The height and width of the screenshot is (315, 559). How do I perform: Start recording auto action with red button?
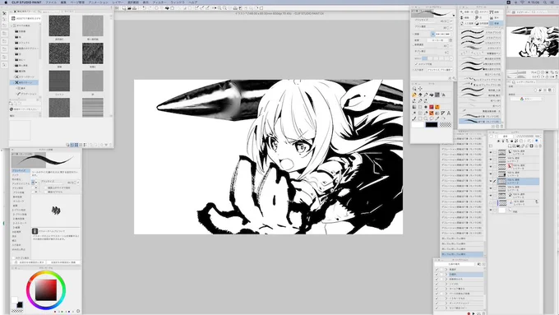click(x=469, y=313)
